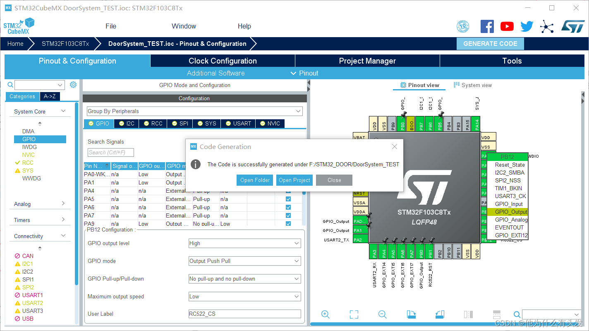The height and width of the screenshot is (331, 589).
Task: Collapse the Connectivity category
Action: coord(40,236)
